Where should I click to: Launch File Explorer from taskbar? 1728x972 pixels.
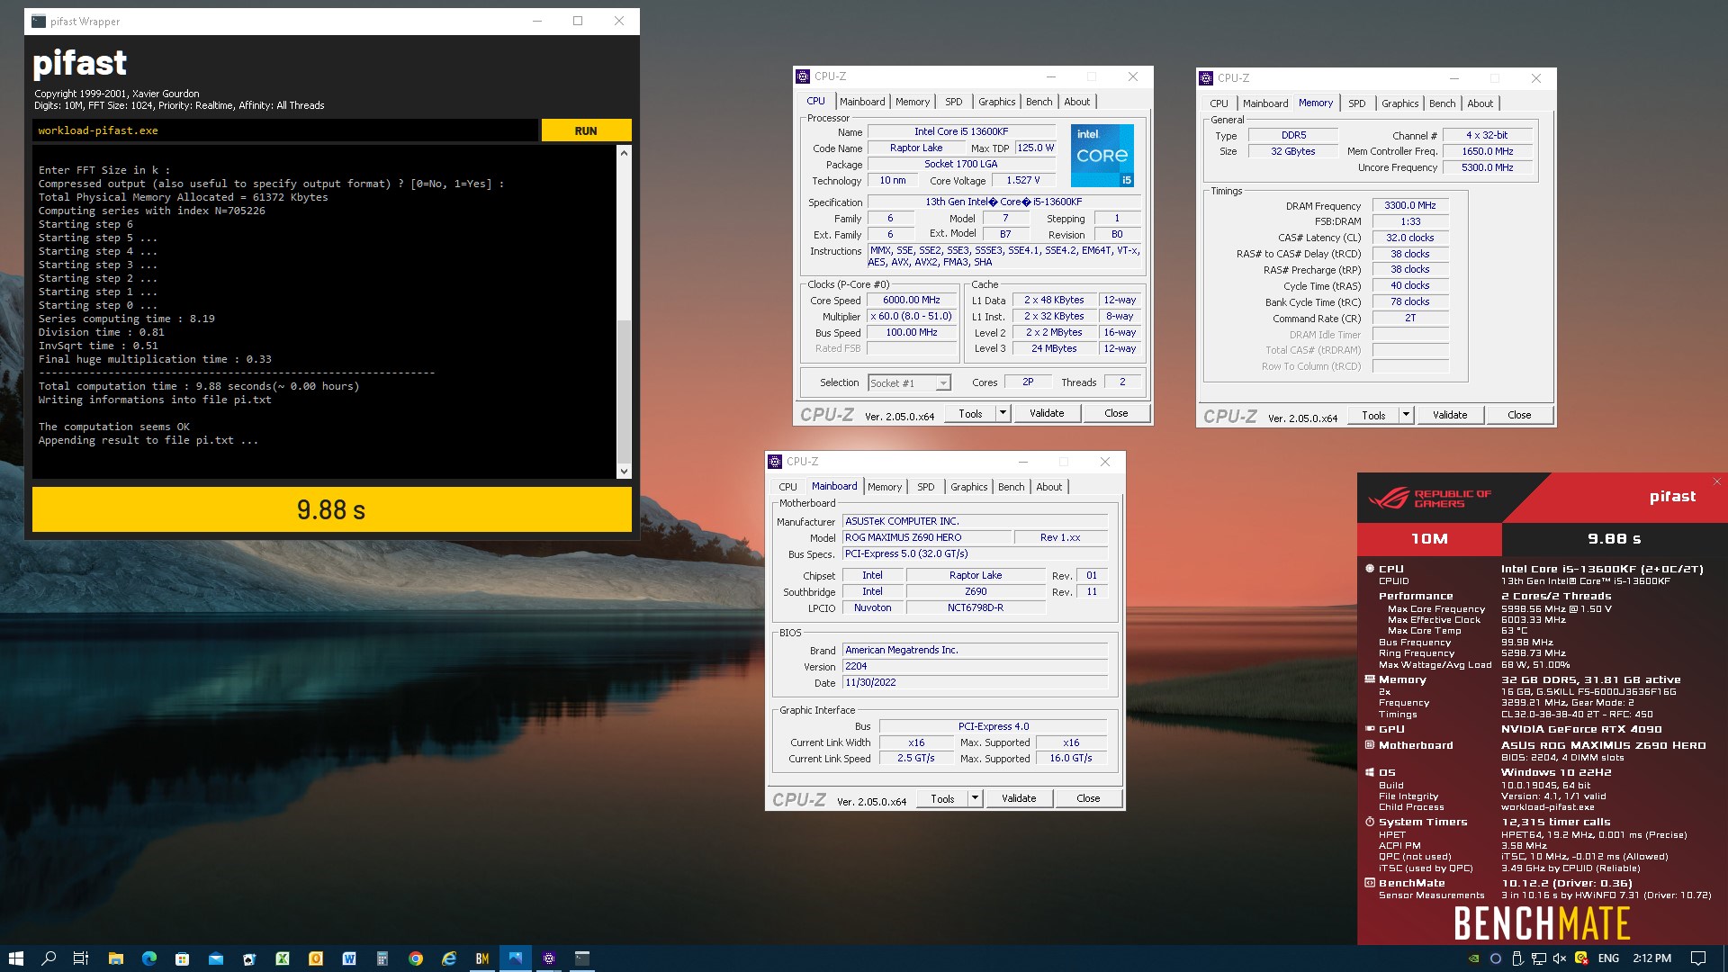115,958
